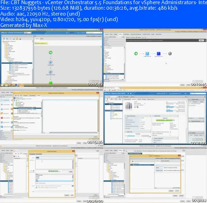207x203 pixels.
Task: Click the green start node in the 00:05:12 workflow
Action: pos(51,53)
